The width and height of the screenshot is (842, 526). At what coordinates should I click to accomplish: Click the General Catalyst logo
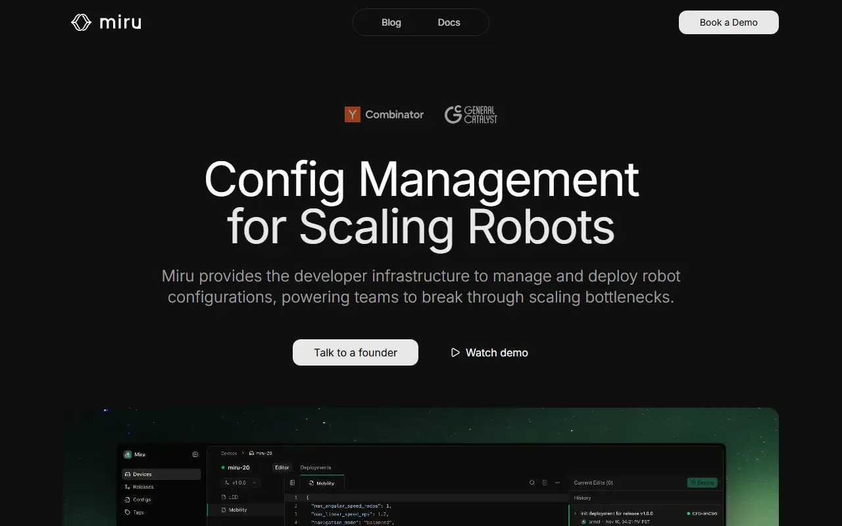pos(471,114)
